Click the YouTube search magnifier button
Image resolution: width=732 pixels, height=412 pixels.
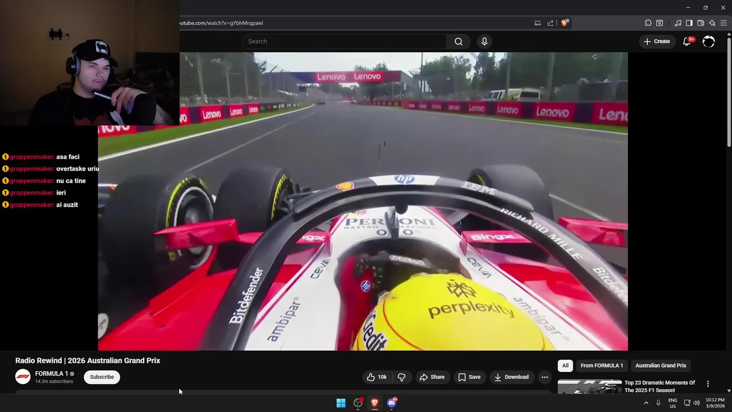click(x=458, y=41)
